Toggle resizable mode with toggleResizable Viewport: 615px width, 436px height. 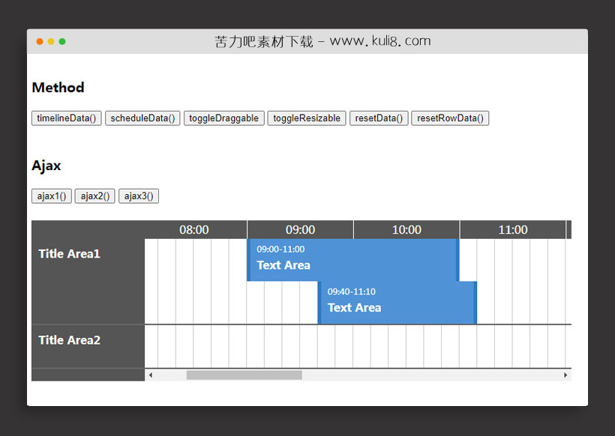click(x=307, y=118)
